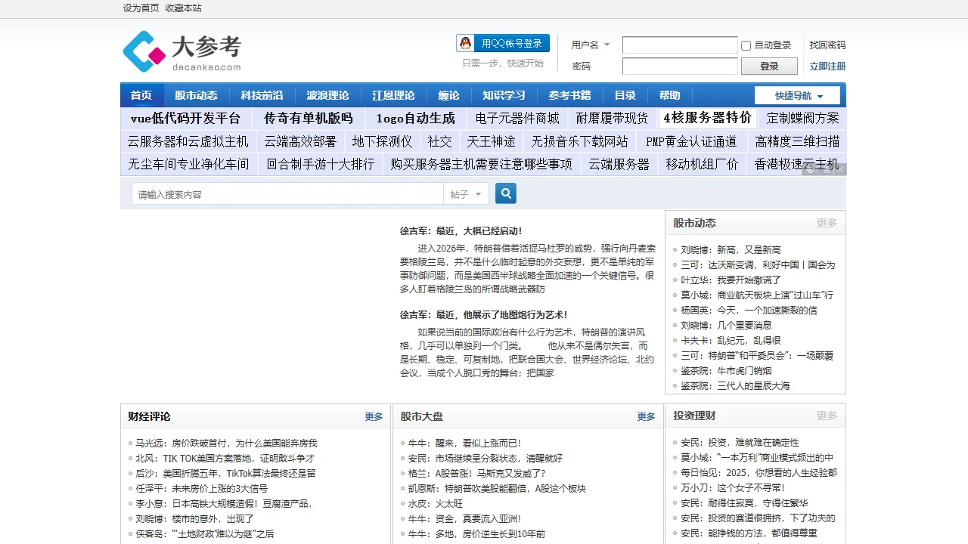This screenshot has width=968, height=544.
Task: Click the 大参考 site logo
Action: coord(181,51)
